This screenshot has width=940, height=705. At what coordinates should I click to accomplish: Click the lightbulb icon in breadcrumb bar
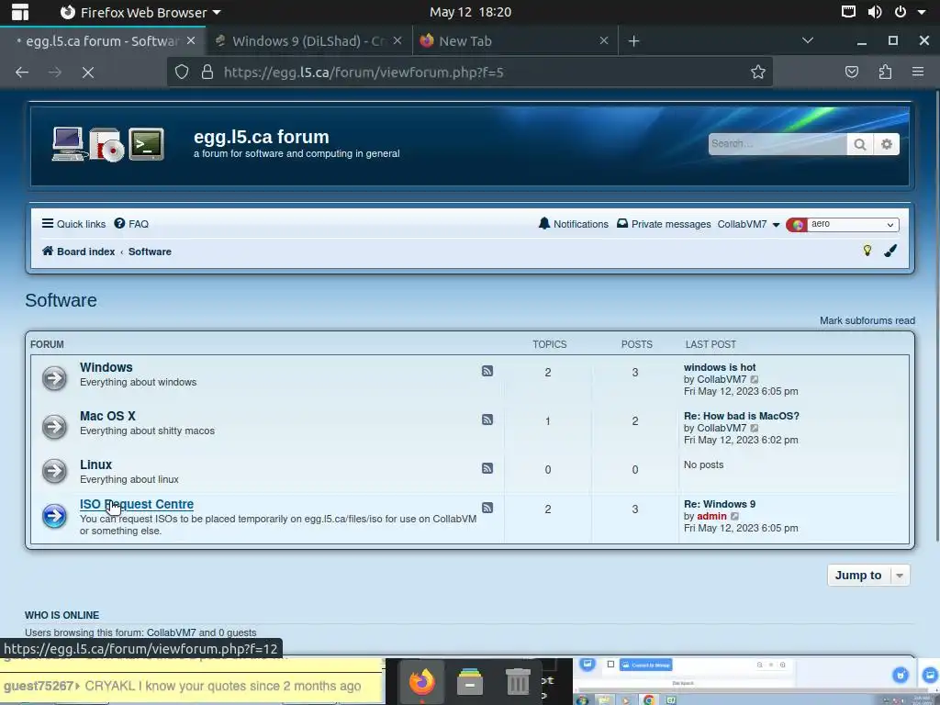(867, 251)
